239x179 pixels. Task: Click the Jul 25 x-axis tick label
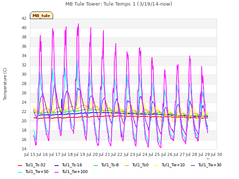click(154, 154)
